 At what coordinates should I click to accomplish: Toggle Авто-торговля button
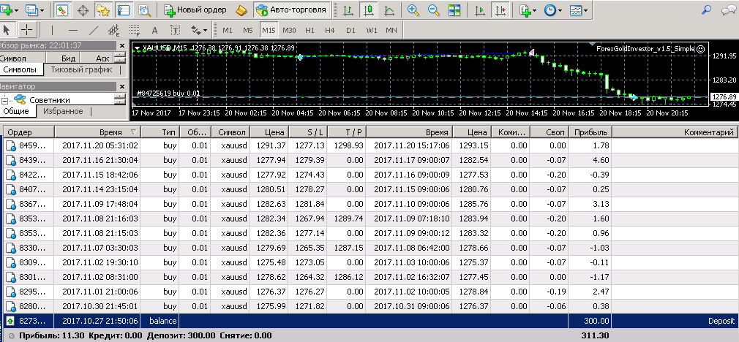click(x=290, y=9)
